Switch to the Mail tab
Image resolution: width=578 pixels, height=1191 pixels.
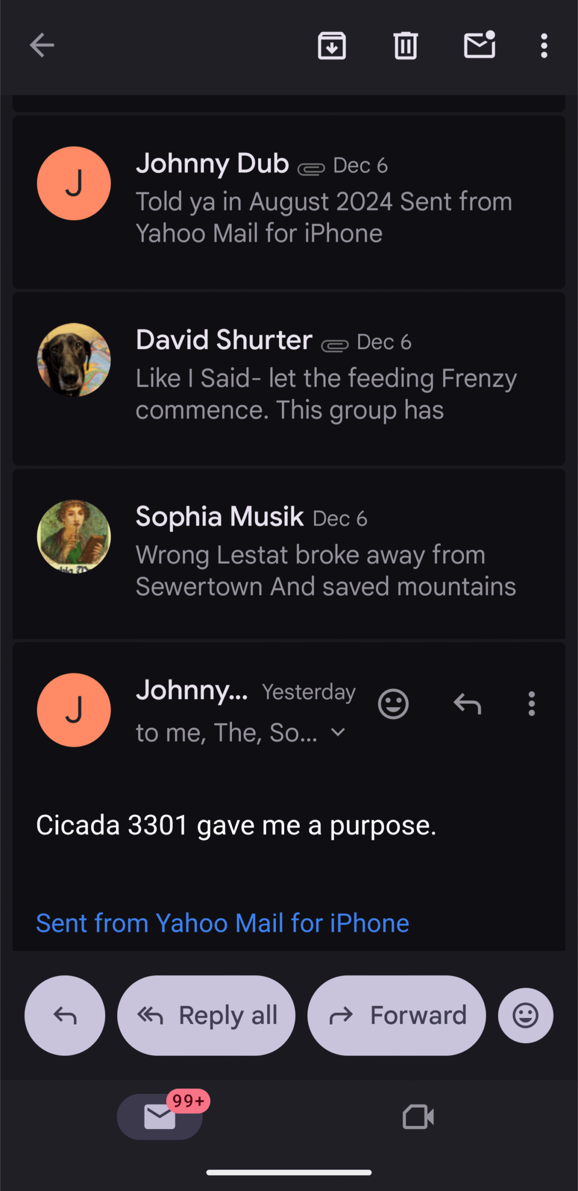(159, 1117)
